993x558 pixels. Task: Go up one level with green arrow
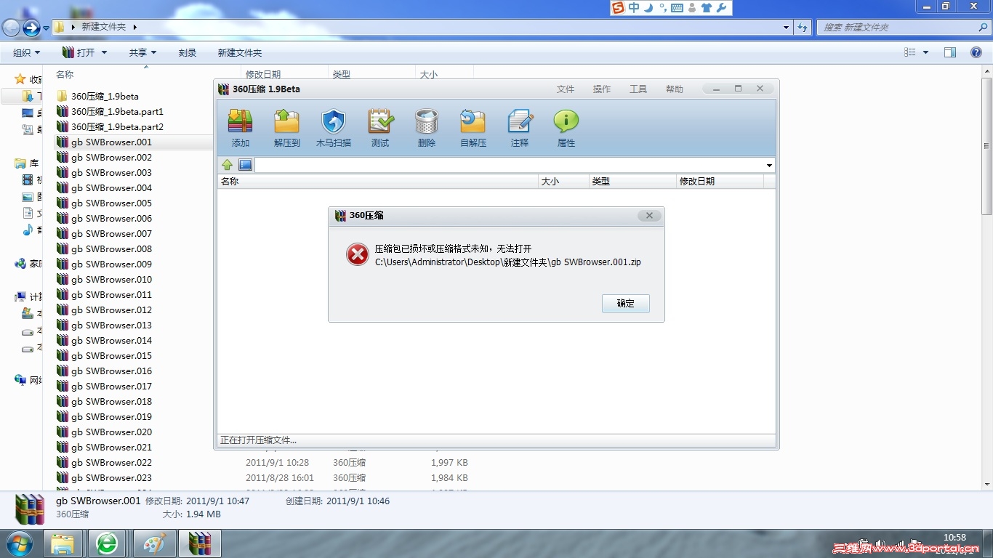tap(228, 165)
